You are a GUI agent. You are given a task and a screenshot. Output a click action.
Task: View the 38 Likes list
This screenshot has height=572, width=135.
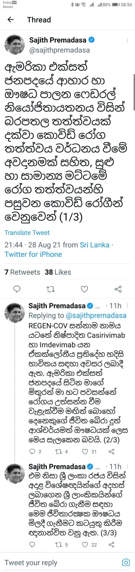point(58,272)
